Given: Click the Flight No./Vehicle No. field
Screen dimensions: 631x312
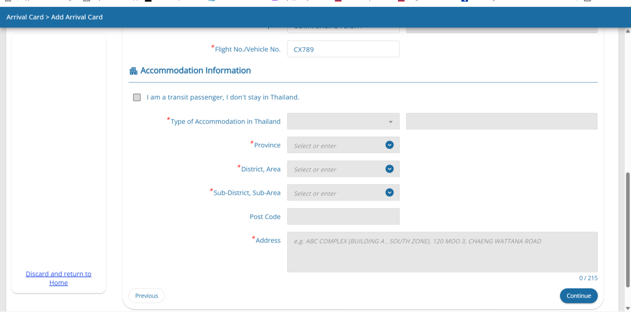Looking at the screenshot, I should [x=343, y=49].
